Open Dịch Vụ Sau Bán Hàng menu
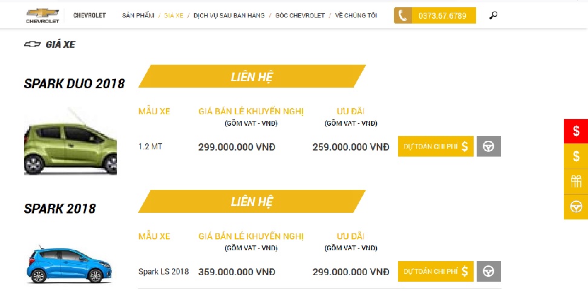Image resolution: width=588 pixels, height=295 pixels. tap(229, 15)
